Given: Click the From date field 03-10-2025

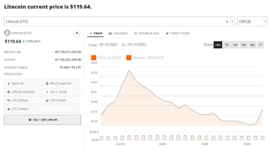Looking at the screenshot, I should 108,45.
